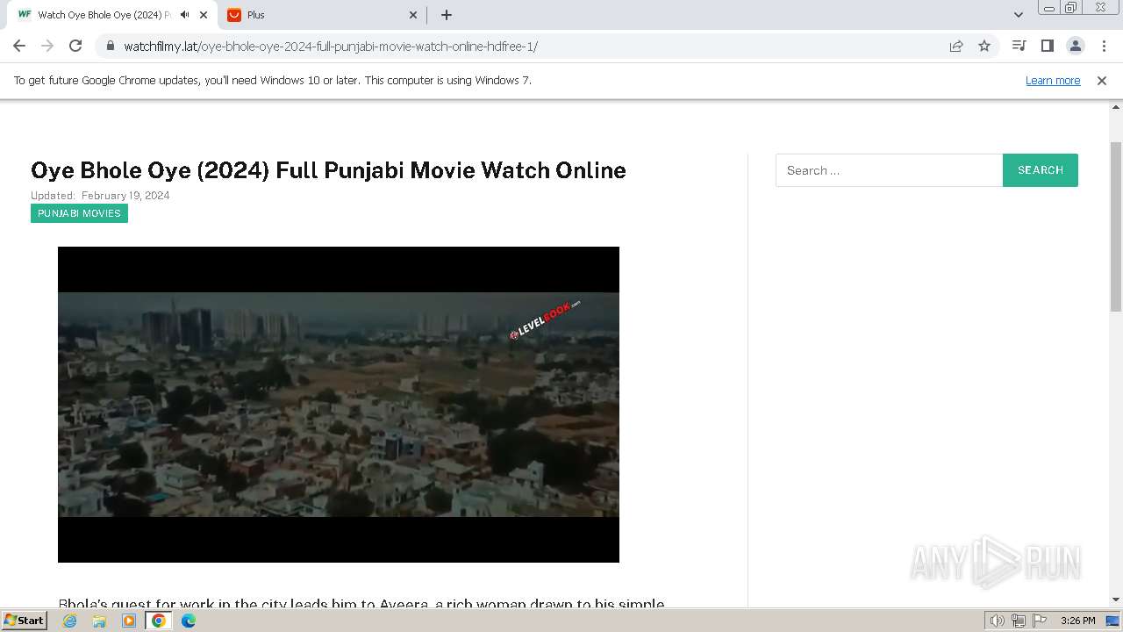
Task: Close the Watch Oye Bhole Oye tab
Action: click(204, 15)
